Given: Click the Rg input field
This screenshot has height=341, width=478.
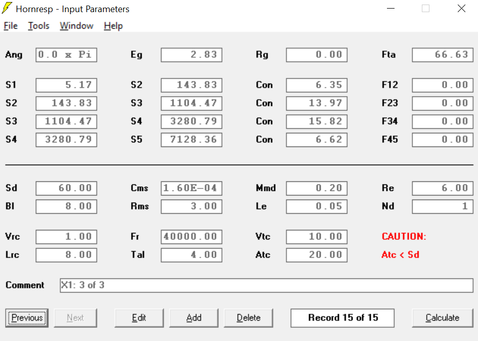Looking at the screenshot, I should pos(317,55).
